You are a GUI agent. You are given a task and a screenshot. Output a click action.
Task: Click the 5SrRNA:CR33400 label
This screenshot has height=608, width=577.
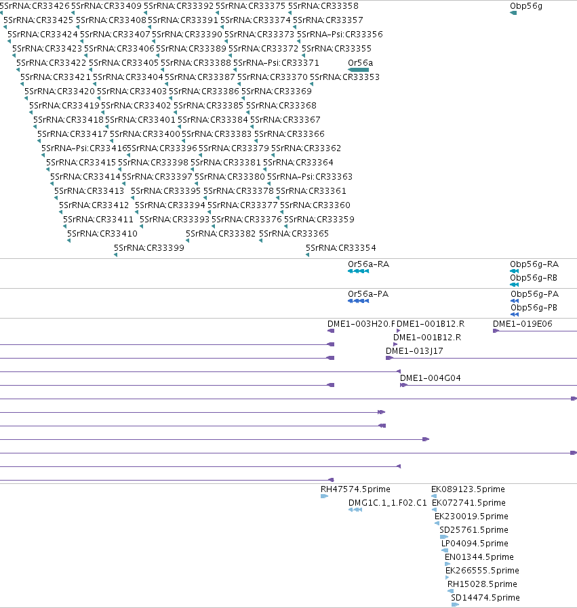(145, 134)
